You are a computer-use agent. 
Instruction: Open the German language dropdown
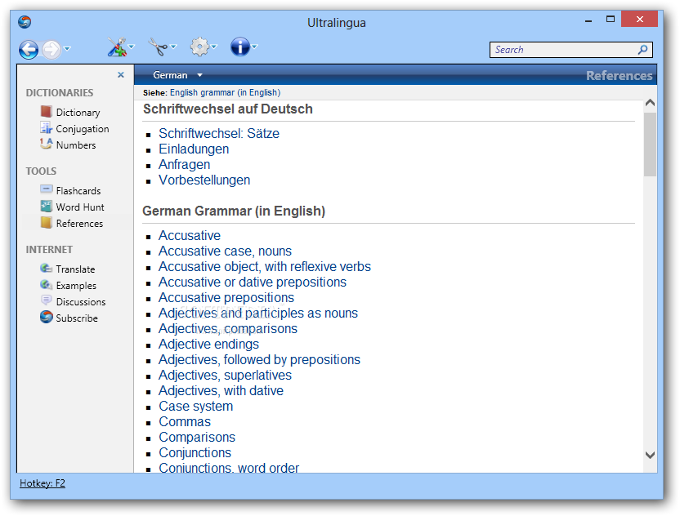tap(177, 75)
